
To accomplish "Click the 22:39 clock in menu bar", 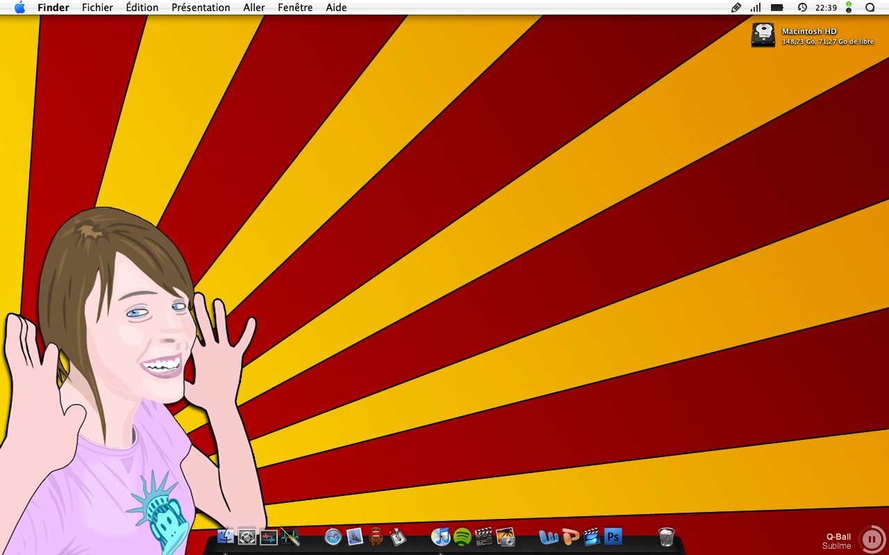I will [826, 8].
